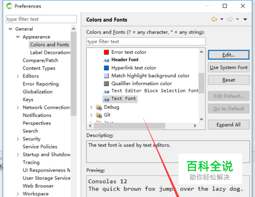Expand the Editors tree node

[18, 76]
